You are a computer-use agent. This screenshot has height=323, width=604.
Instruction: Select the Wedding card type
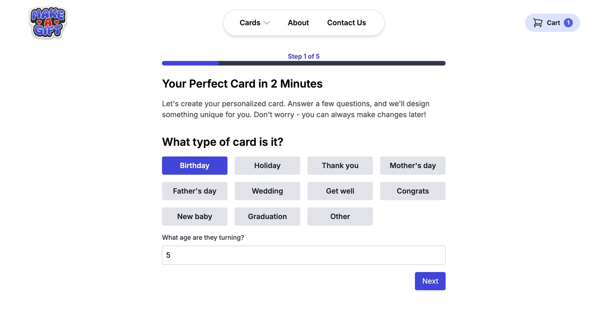pyautogui.click(x=267, y=191)
